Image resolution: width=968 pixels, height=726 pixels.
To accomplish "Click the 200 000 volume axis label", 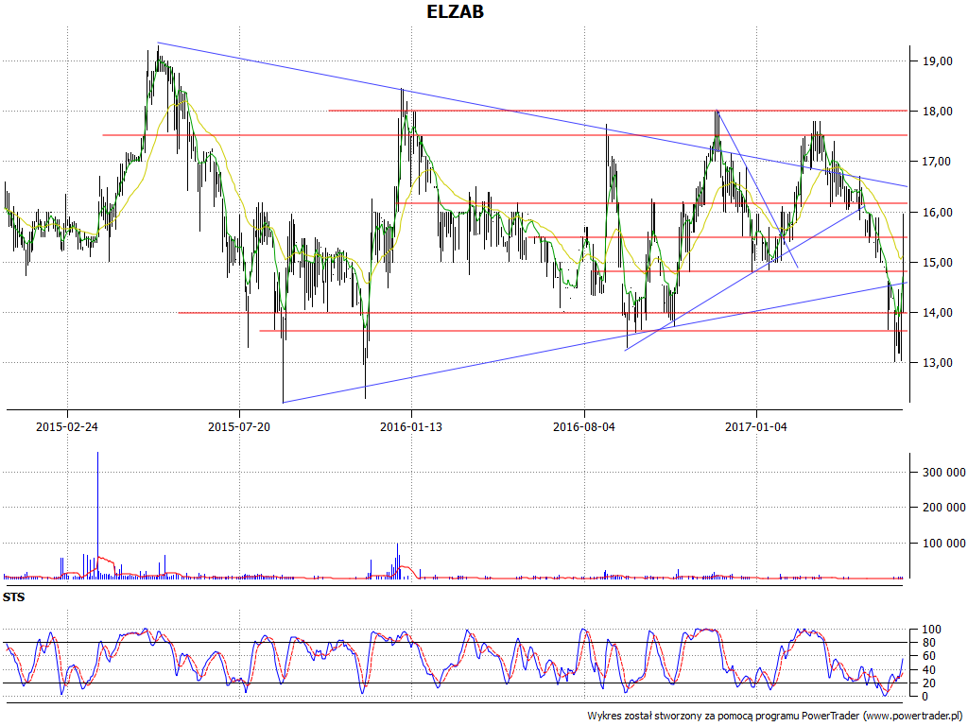I will (x=944, y=508).
